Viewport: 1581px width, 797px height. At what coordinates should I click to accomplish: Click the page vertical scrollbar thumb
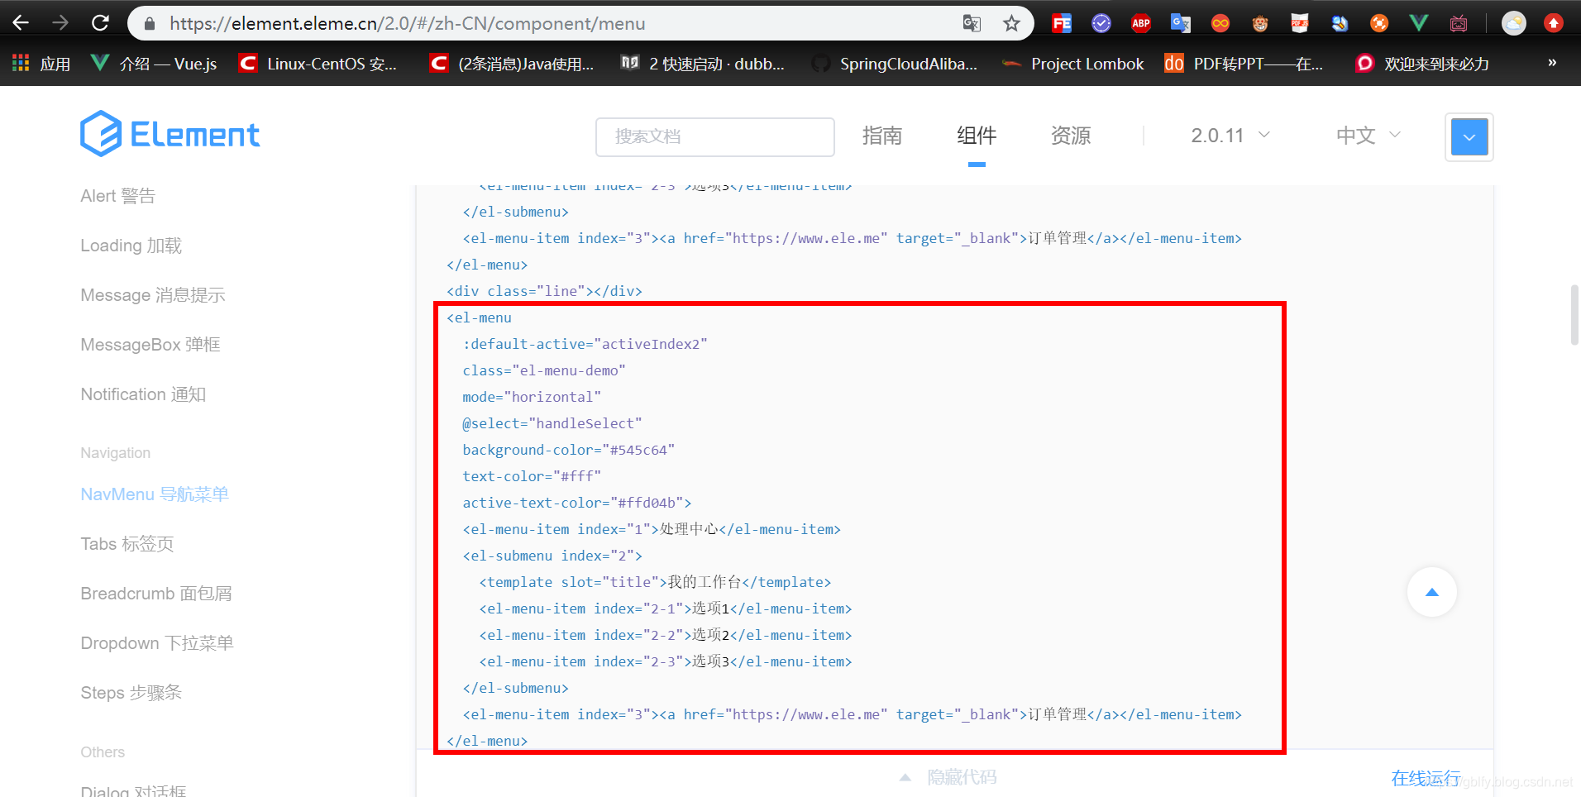click(x=1574, y=314)
